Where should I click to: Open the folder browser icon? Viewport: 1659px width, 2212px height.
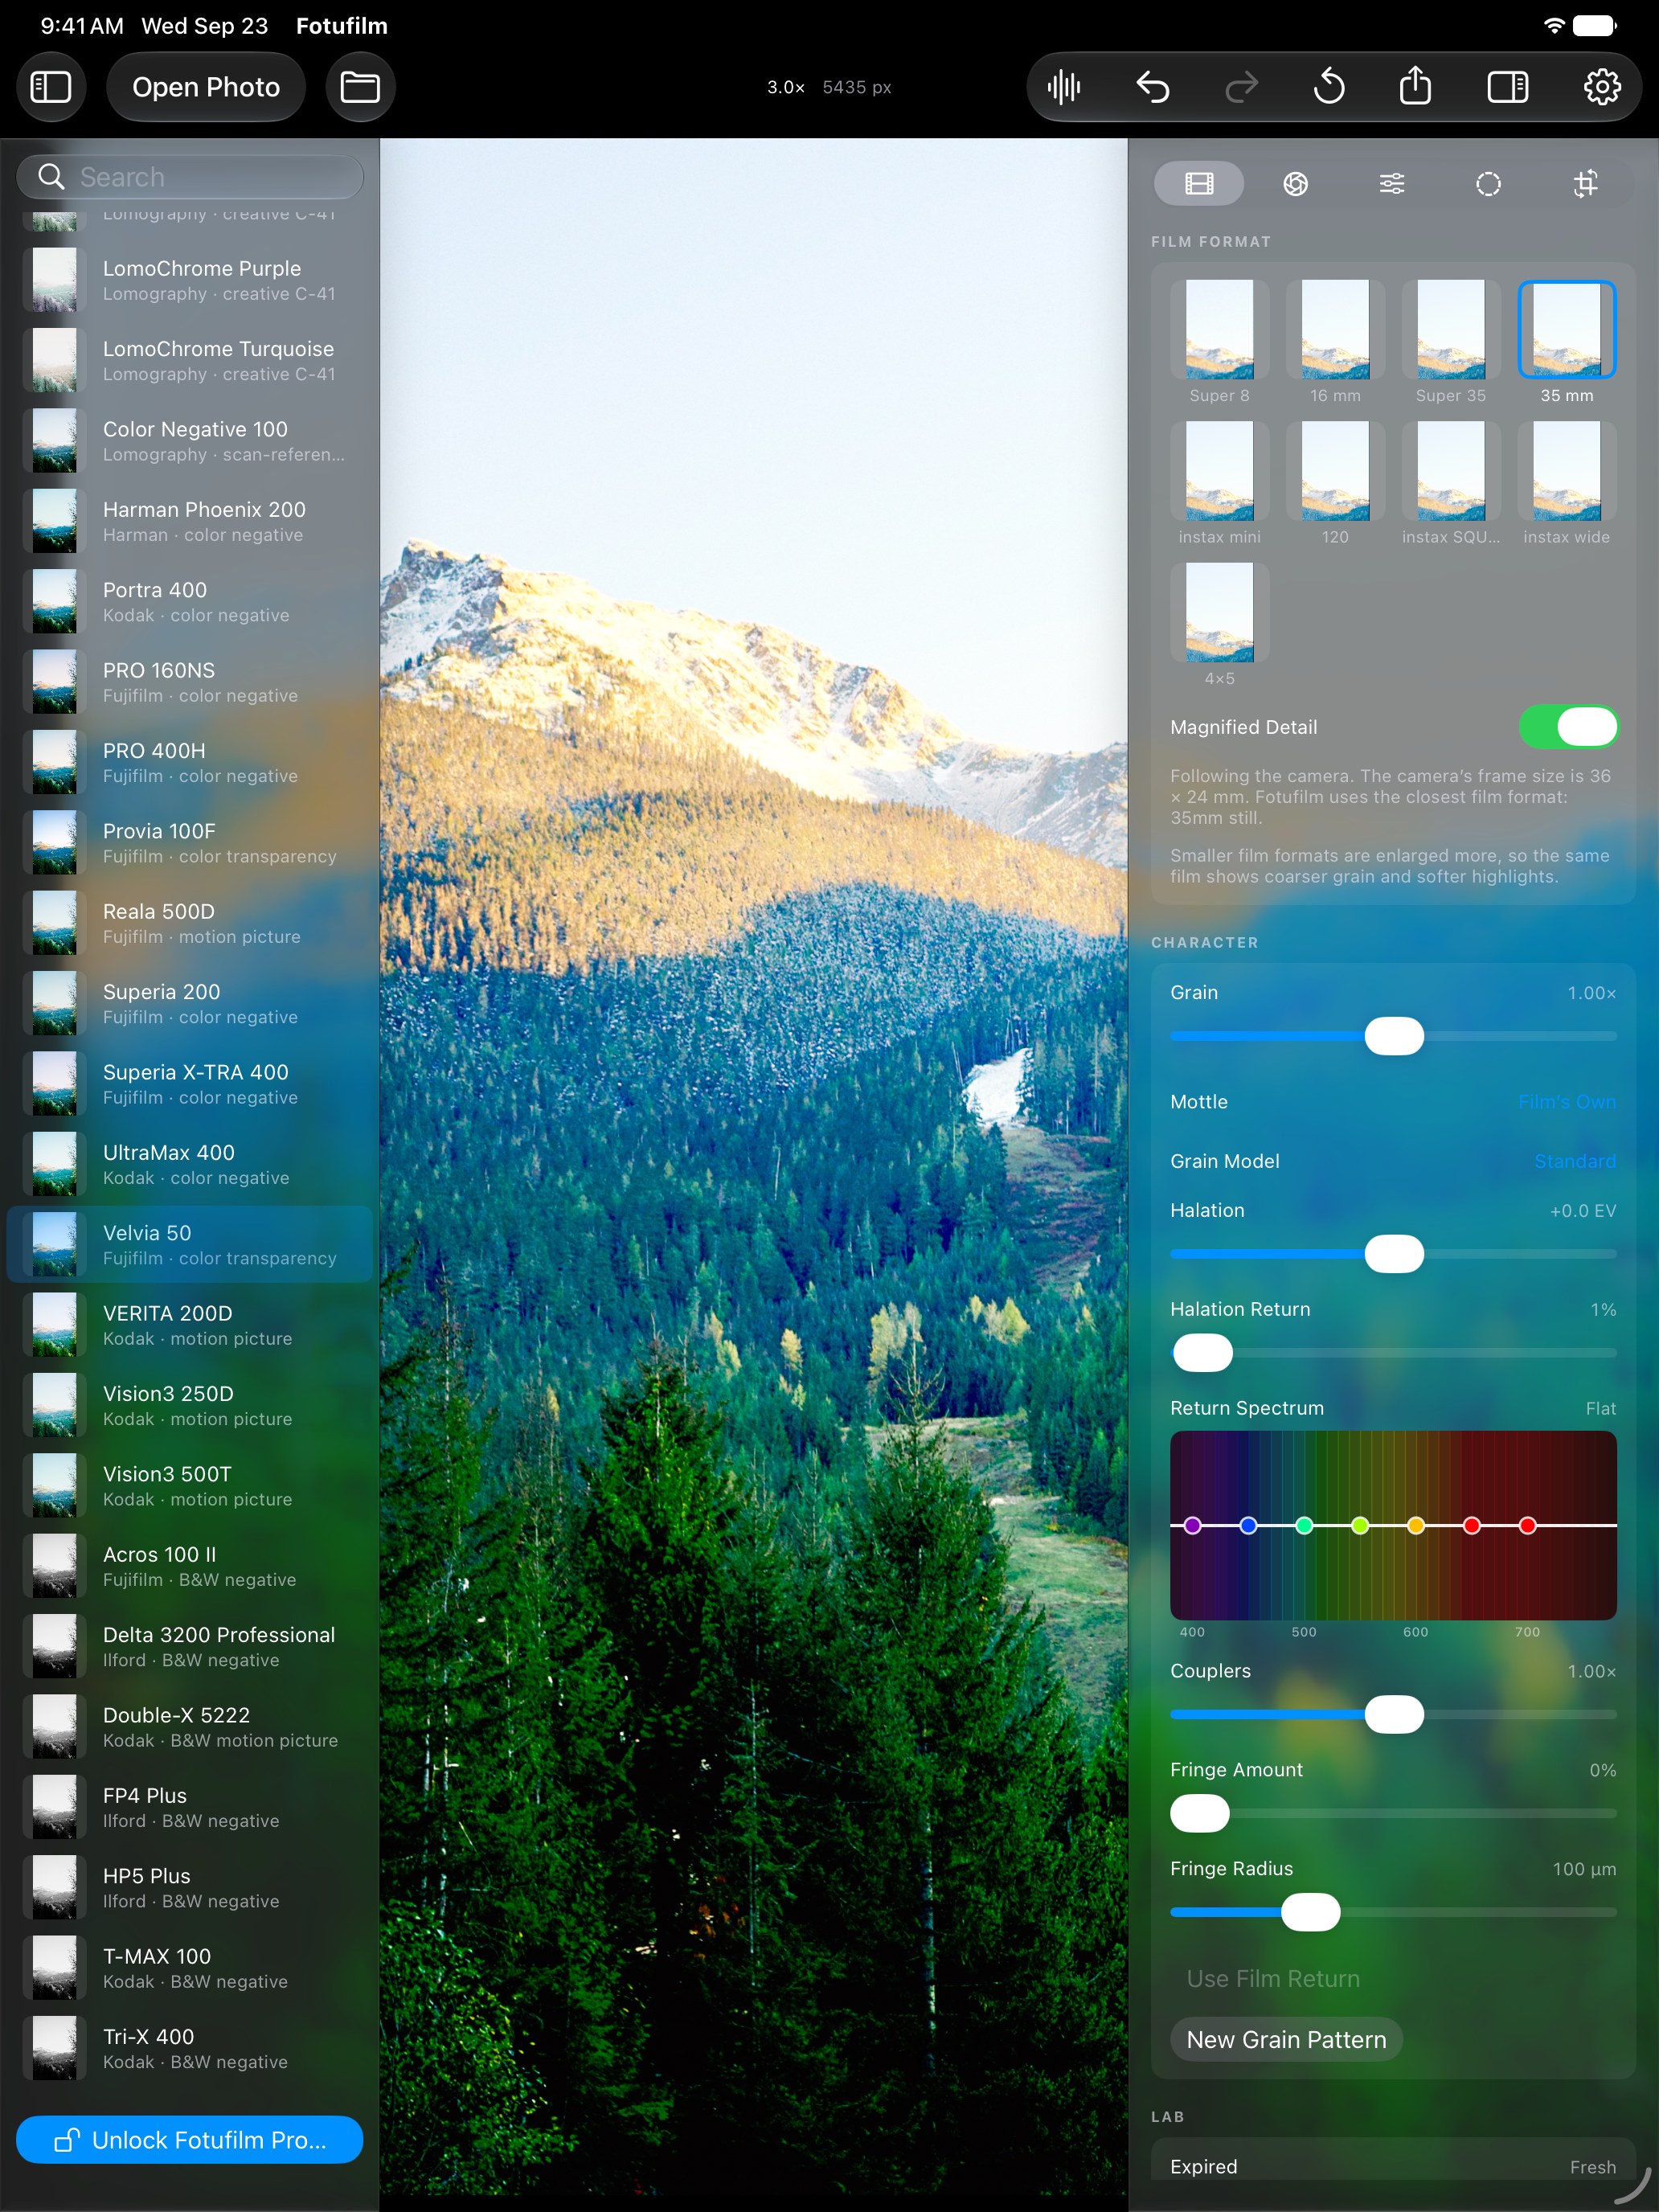(x=360, y=87)
